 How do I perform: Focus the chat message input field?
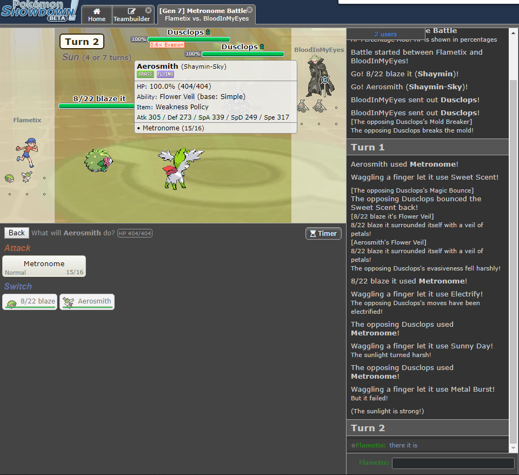tap(453, 463)
